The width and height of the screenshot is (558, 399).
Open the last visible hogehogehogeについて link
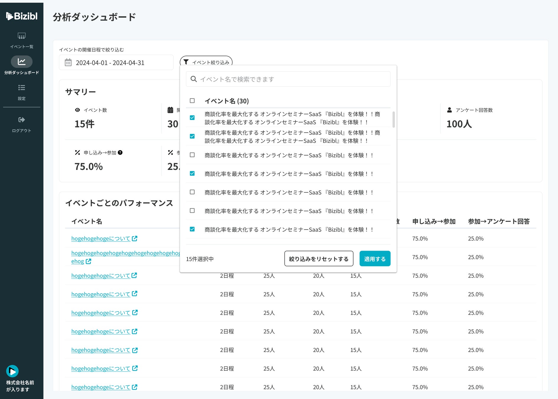[101, 387]
